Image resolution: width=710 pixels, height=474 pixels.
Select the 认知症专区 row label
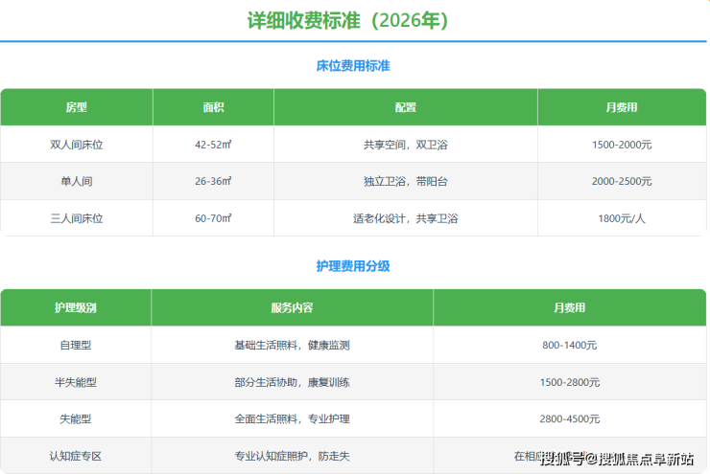[x=76, y=456]
